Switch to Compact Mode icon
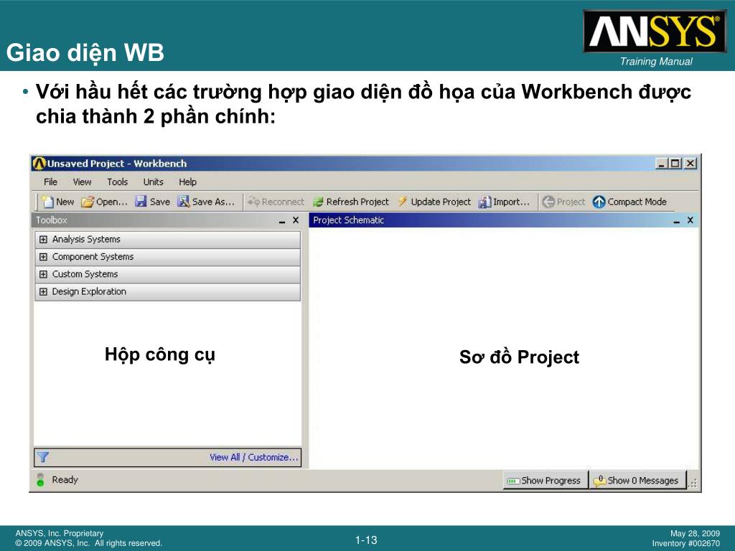 599,202
